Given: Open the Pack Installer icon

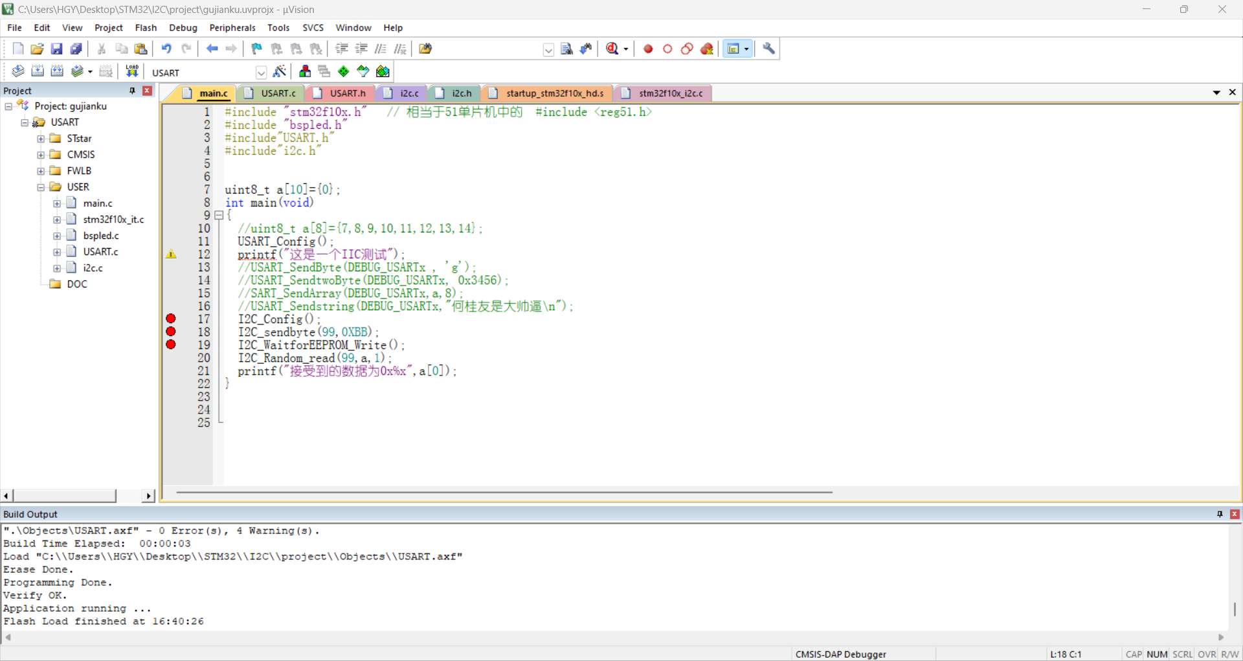Looking at the screenshot, I should (383, 71).
